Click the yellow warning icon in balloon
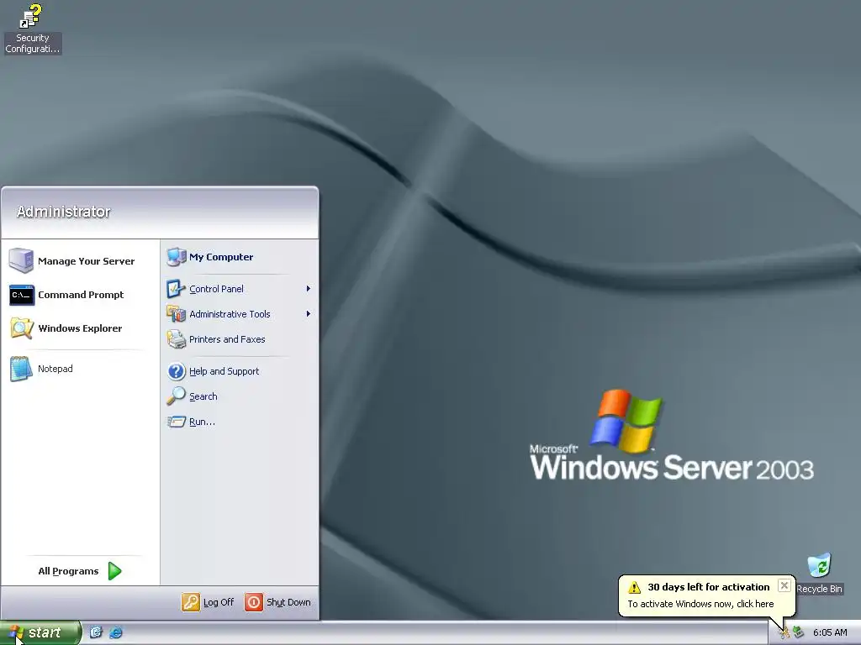This screenshot has width=861, height=645. tap(634, 587)
